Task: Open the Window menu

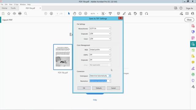Action: [23, 4]
